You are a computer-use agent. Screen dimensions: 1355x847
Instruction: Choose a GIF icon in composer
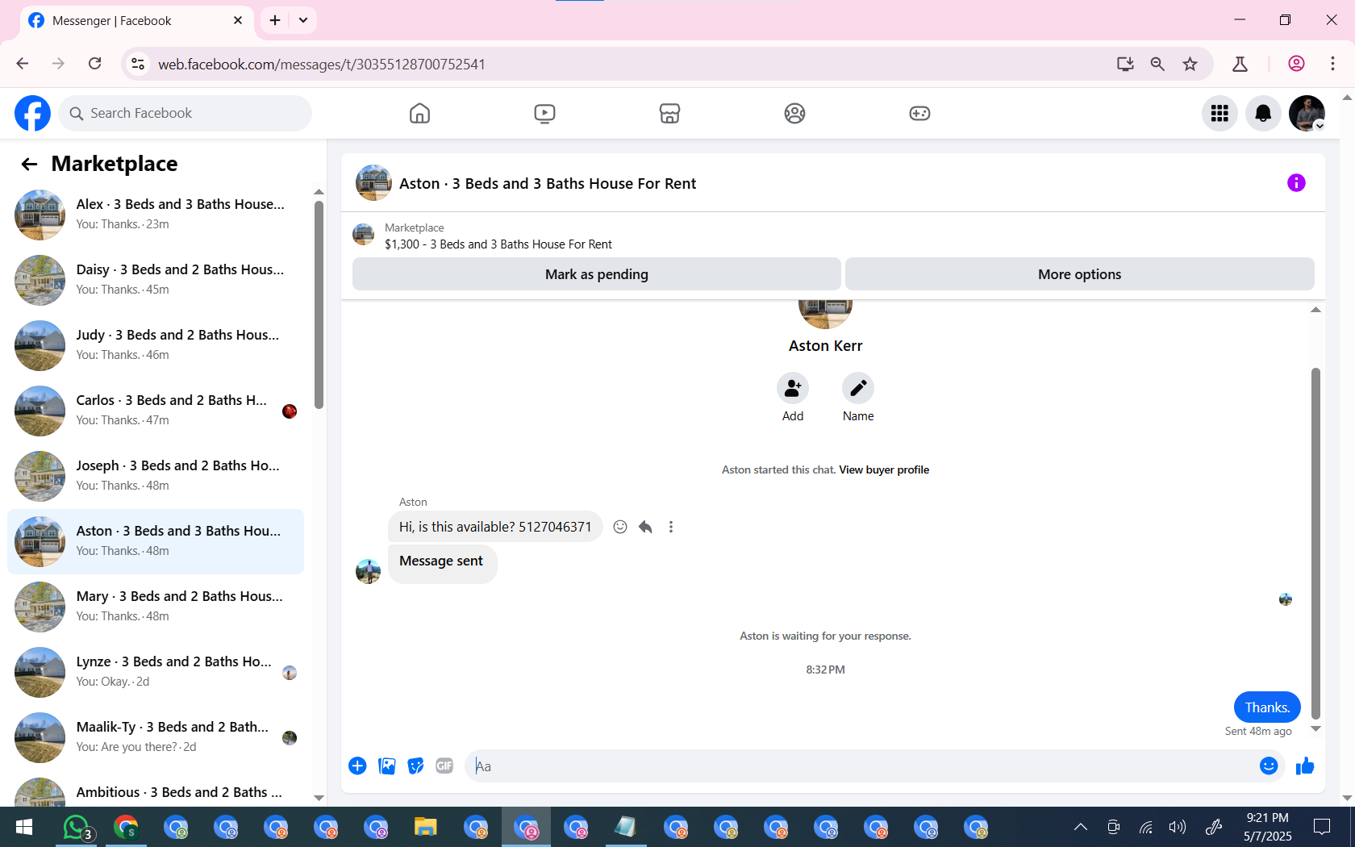click(444, 766)
